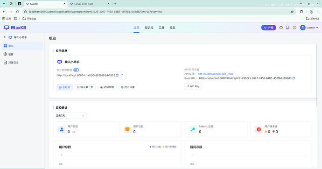322x169 pixels.
Task: Click the API Key button
Action: 193,86
